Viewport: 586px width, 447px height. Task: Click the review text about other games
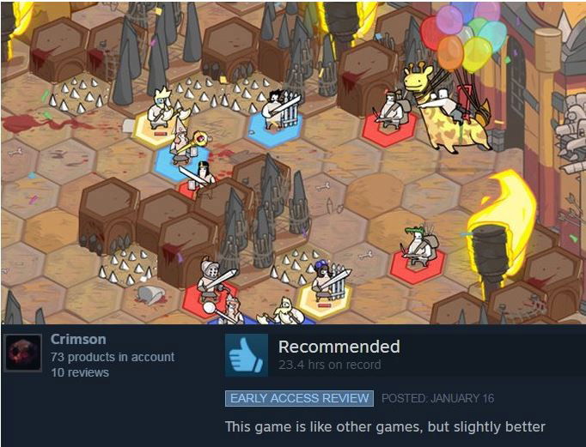click(385, 426)
